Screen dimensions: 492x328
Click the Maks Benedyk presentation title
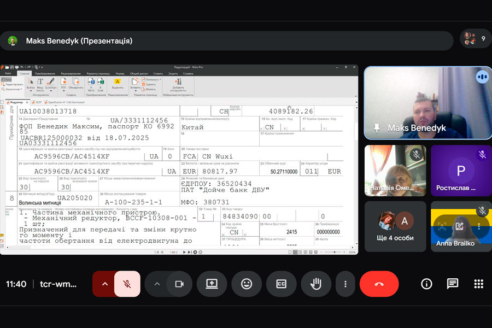click(79, 41)
